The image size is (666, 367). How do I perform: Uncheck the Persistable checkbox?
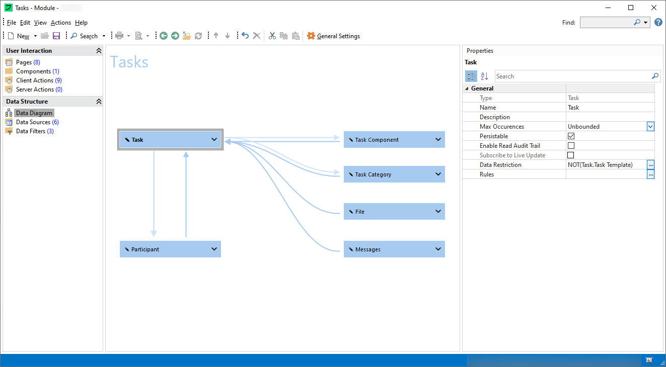(x=571, y=136)
